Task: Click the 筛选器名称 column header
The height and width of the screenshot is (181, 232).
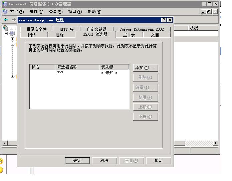Action: pyautogui.click(x=77, y=67)
